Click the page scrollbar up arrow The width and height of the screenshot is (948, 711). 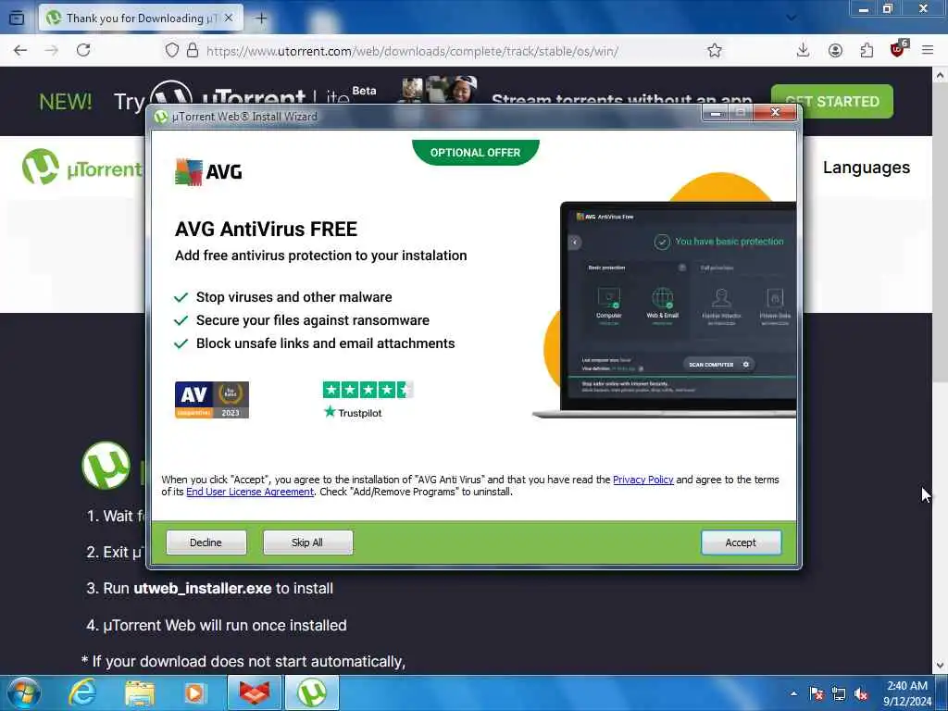(x=941, y=75)
